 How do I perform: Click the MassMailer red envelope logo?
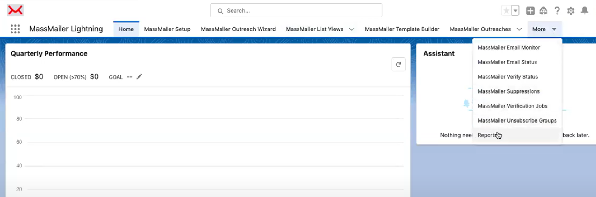click(15, 10)
